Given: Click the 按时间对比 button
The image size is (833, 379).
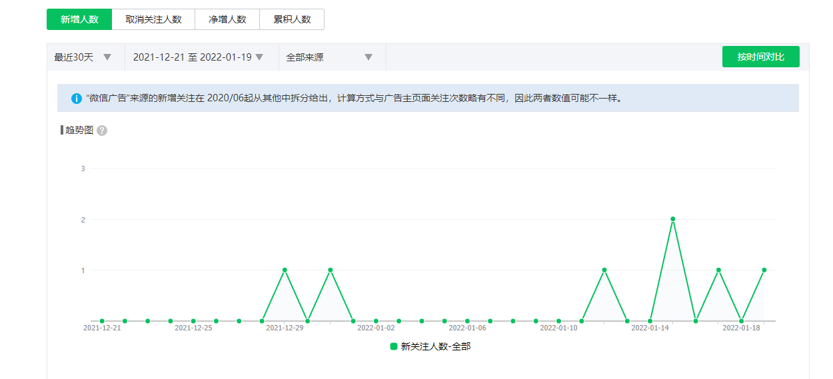Looking at the screenshot, I should tap(760, 57).
